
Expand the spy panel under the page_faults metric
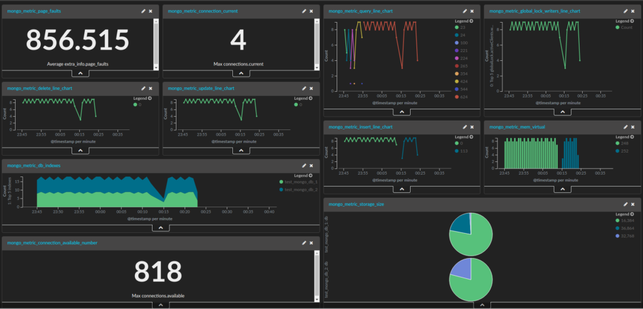[x=80, y=73]
